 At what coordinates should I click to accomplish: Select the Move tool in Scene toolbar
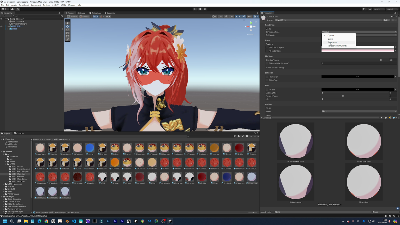(x=67, y=26)
